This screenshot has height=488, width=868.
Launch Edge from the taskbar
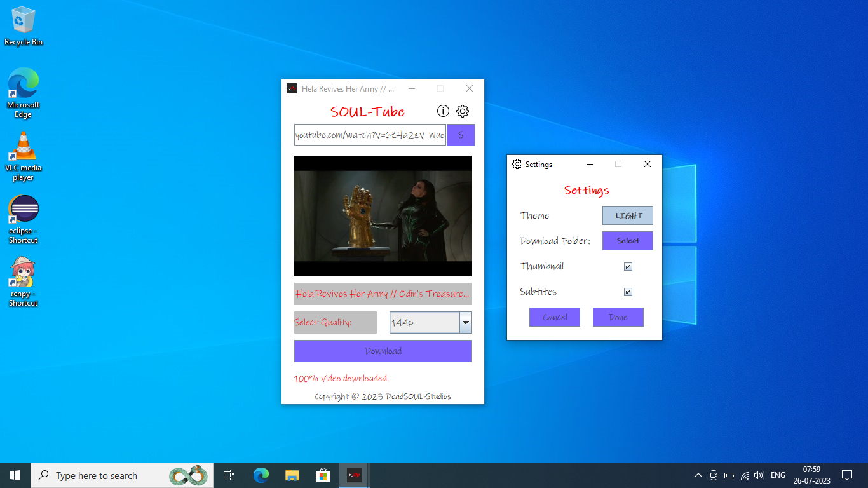pyautogui.click(x=261, y=475)
